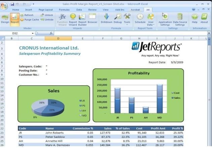Image resolution: width=212 pixels, height=148 pixels.
Task: Select the JR legend entry in Sales chart
Action: (x=82, y=100)
